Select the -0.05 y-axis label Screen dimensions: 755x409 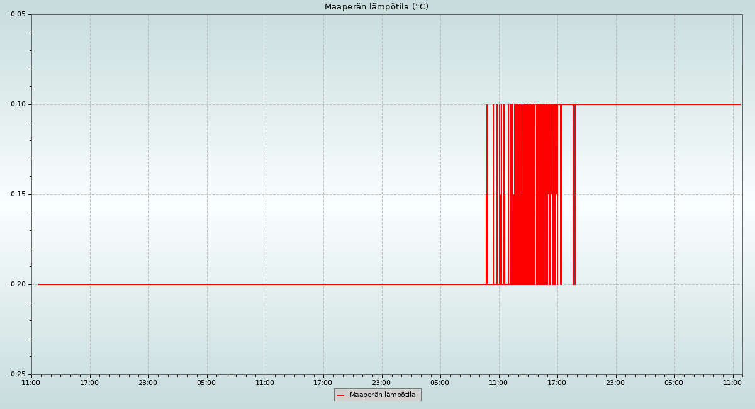pos(17,14)
